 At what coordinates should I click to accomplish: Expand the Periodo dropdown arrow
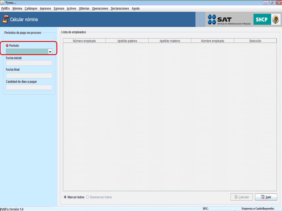pos(50,52)
